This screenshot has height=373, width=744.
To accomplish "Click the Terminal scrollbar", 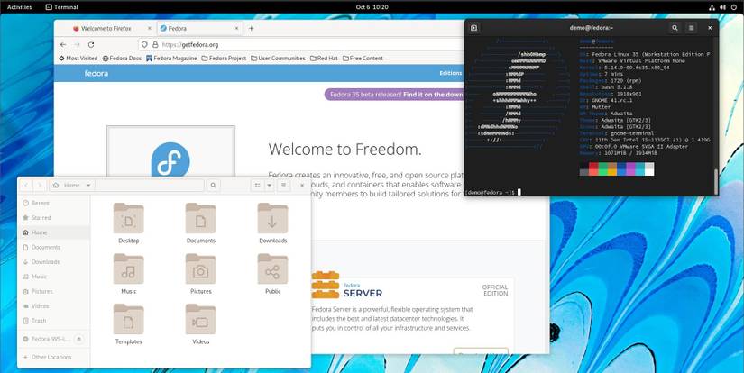I will (x=716, y=181).
